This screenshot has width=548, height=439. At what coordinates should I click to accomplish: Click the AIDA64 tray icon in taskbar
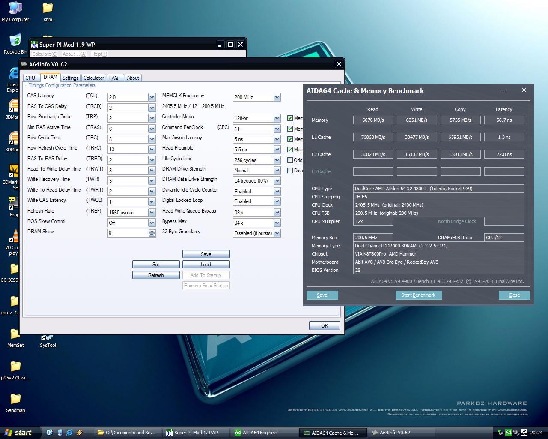(509, 433)
